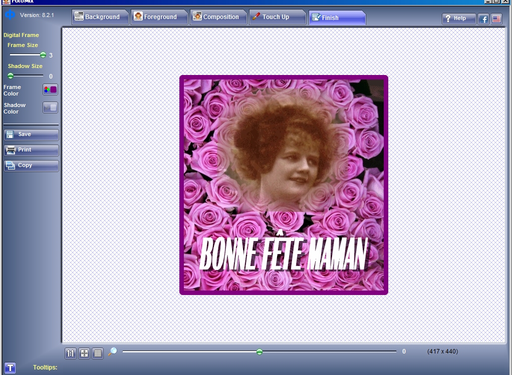Click the framed rose composition preview
The image size is (512, 375).
click(x=284, y=185)
